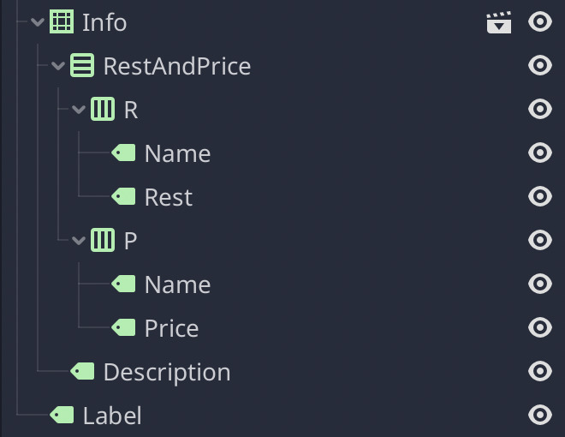
Task: Select the Name node under R
Action: click(177, 153)
